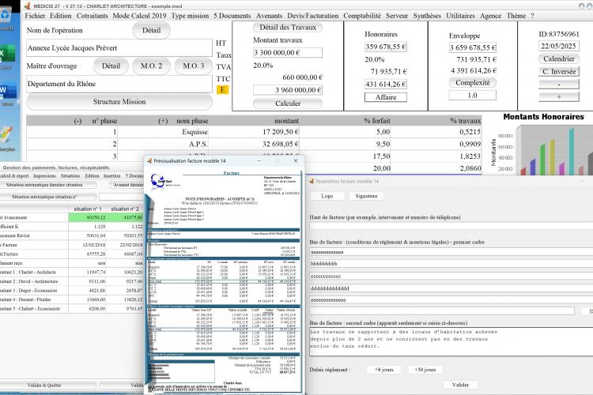The width and height of the screenshot is (593, 395).
Task: Select the Esquisse phase cell
Action: point(163,132)
